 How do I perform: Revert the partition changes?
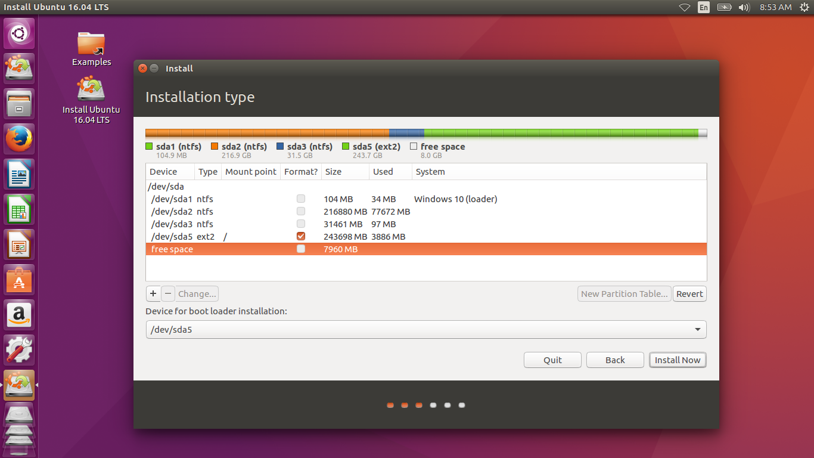(689, 293)
